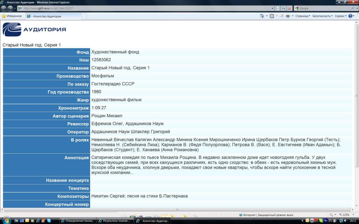The image size is (359, 224).
Task: Click the browser Forward arrow button
Action: click(x=10, y=8)
